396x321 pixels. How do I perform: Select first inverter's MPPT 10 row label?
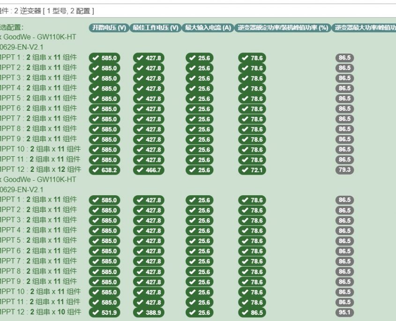[40, 149]
